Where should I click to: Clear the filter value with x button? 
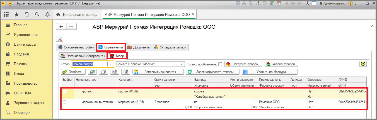182,64
